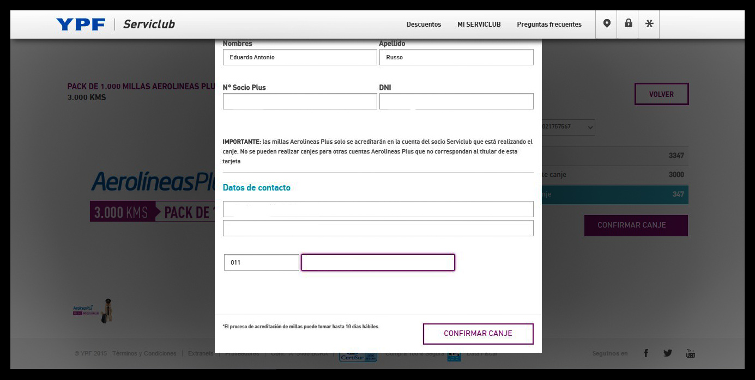Viewport: 755px width, 380px height.
Task: Open Términos y Condiciones link
Action: point(144,354)
